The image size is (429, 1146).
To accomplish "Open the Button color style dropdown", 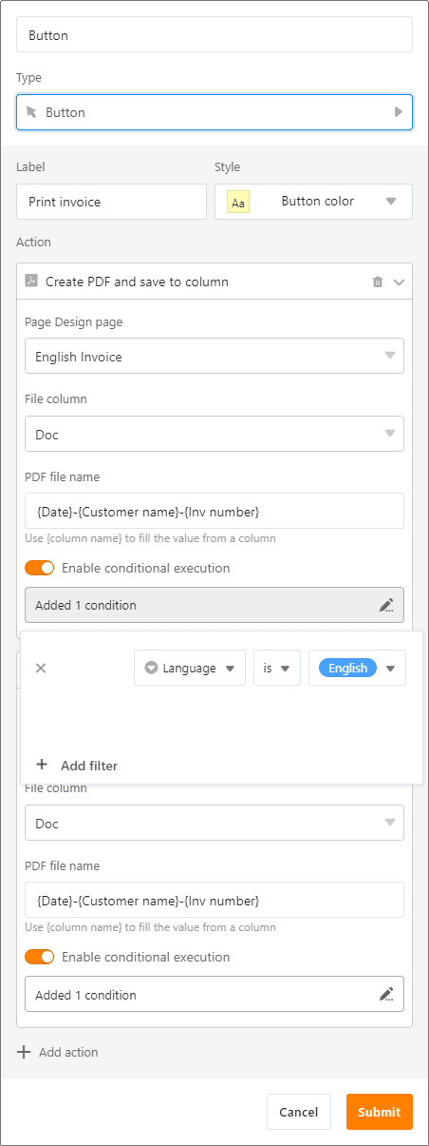I will (x=313, y=202).
